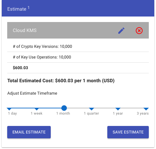156x149 pixels.
Task: Click the Total Estimated Cost text
Action: (61, 81)
